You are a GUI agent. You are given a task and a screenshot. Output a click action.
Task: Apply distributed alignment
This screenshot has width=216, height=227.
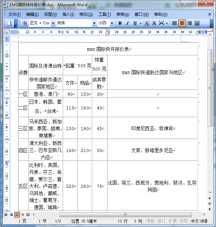tap(197, 23)
